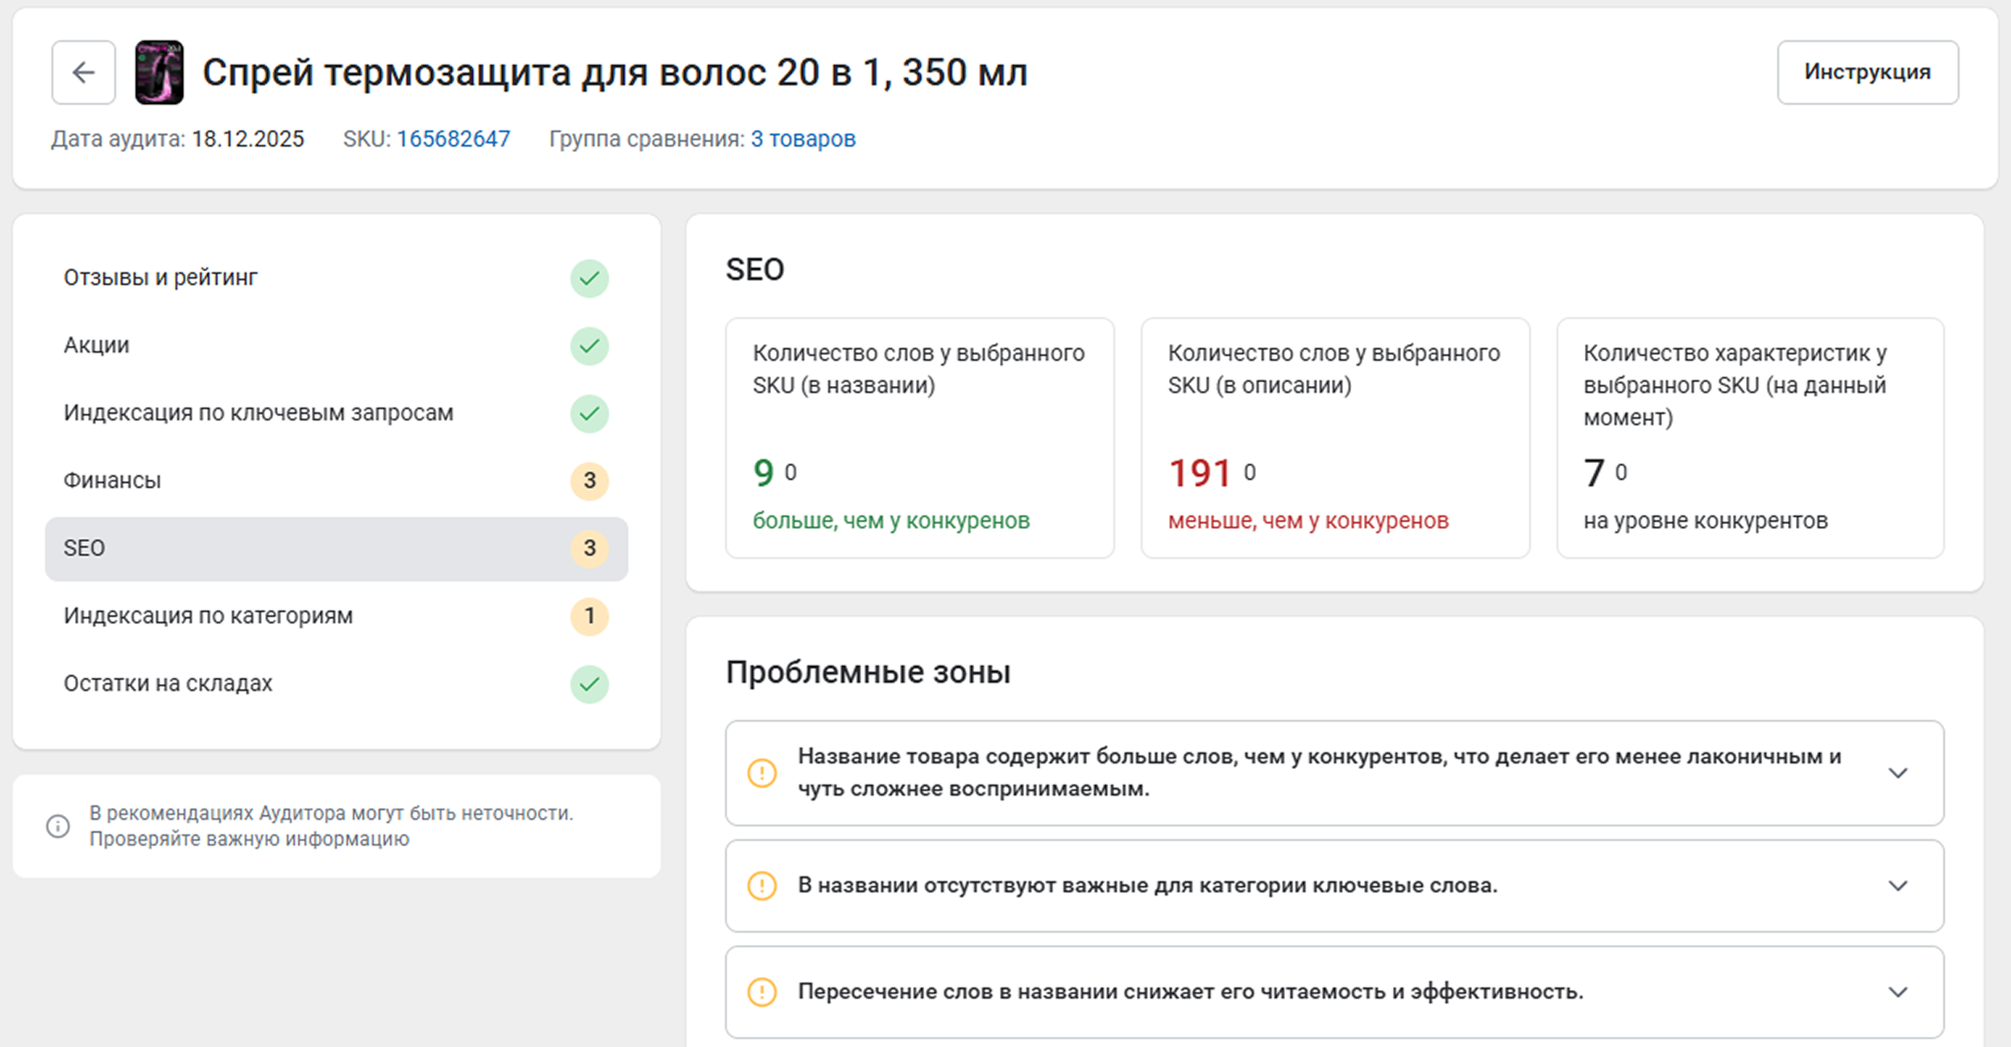Click the yellow badge beside Финансы
This screenshot has width=2011, height=1047.
coord(589,481)
